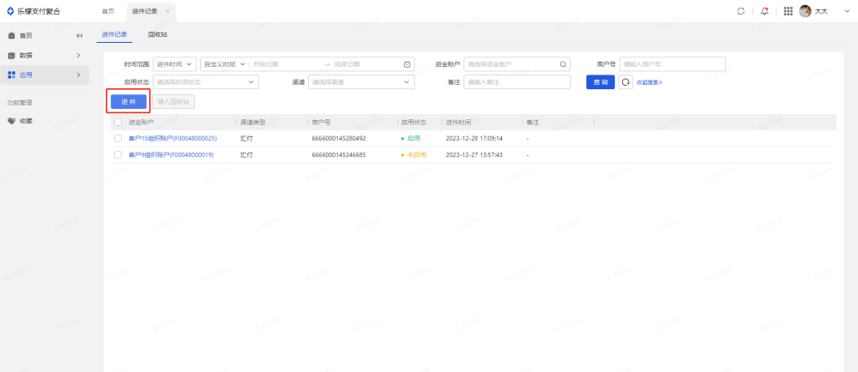This screenshot has height=372, width=858.
Task: Click the 功能管理 sidebar label
Action: pos(20,102)
